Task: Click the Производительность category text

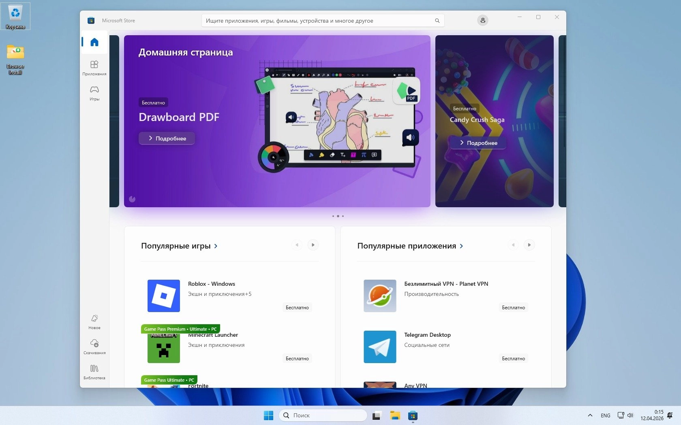Action: click(x=432, y=294)
